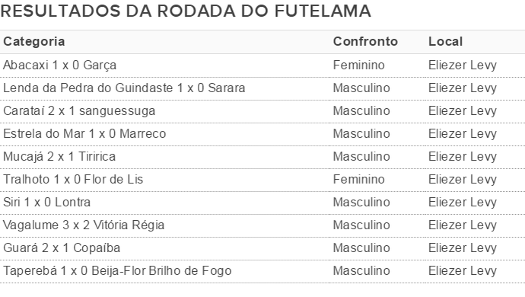The height and width of the screenshot is (297, 525).
Task: Click the Carataí 2 x 1 sanguessuga result
Action: click(x=79, y=111)
